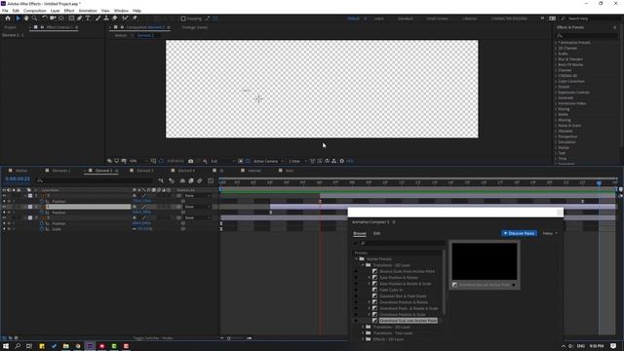
Task: Select the Type text tool
Action: (88, 19)
